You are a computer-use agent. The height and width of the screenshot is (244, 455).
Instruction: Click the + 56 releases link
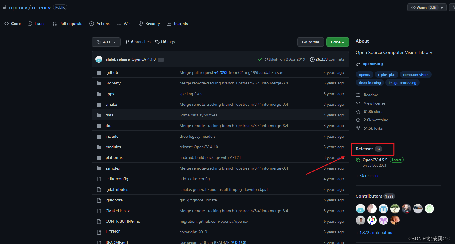click(367, 176)
